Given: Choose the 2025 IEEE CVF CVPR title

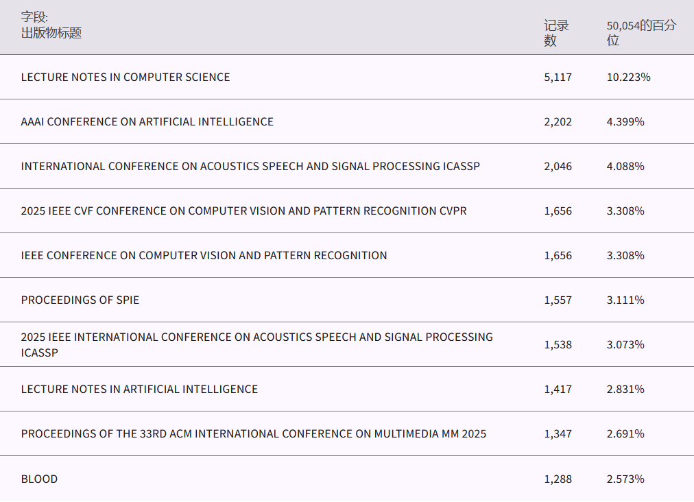Looking at the screenshot, I should (243, 211).
